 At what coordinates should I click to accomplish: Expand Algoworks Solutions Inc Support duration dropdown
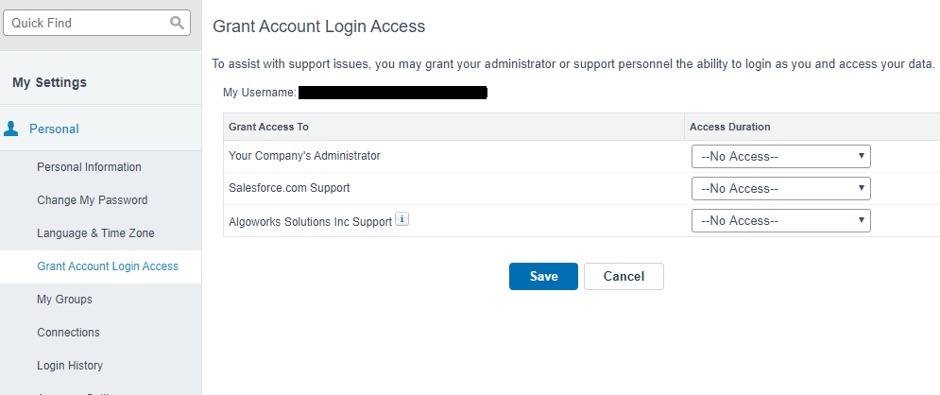click(x=780, y=220)
